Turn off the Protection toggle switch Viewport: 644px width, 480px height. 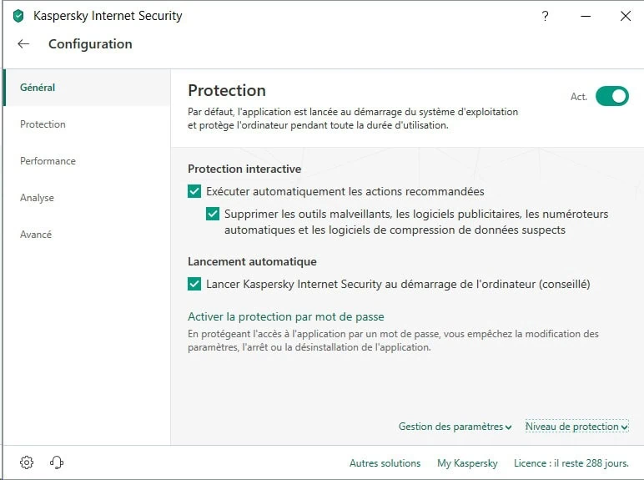[611, 96]
